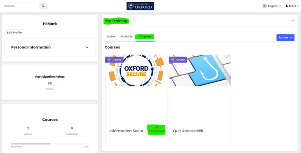Screen dimensions: 301x153
Task: Open the Action dropdown button
Action: [285, 37]
